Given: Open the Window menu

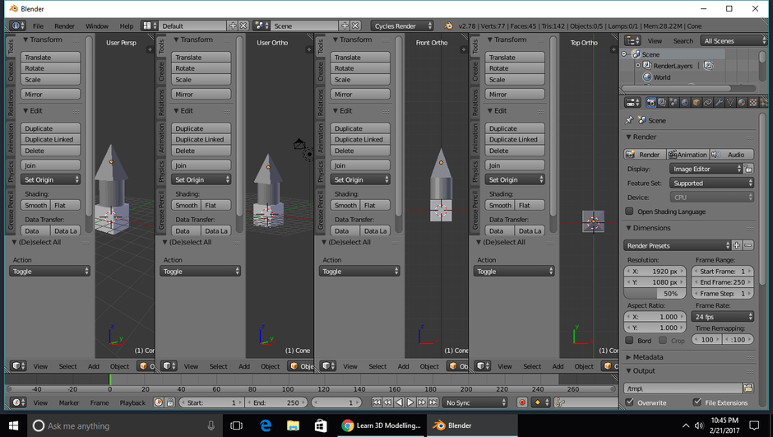Looking at the screenshot, I should 97,26.
